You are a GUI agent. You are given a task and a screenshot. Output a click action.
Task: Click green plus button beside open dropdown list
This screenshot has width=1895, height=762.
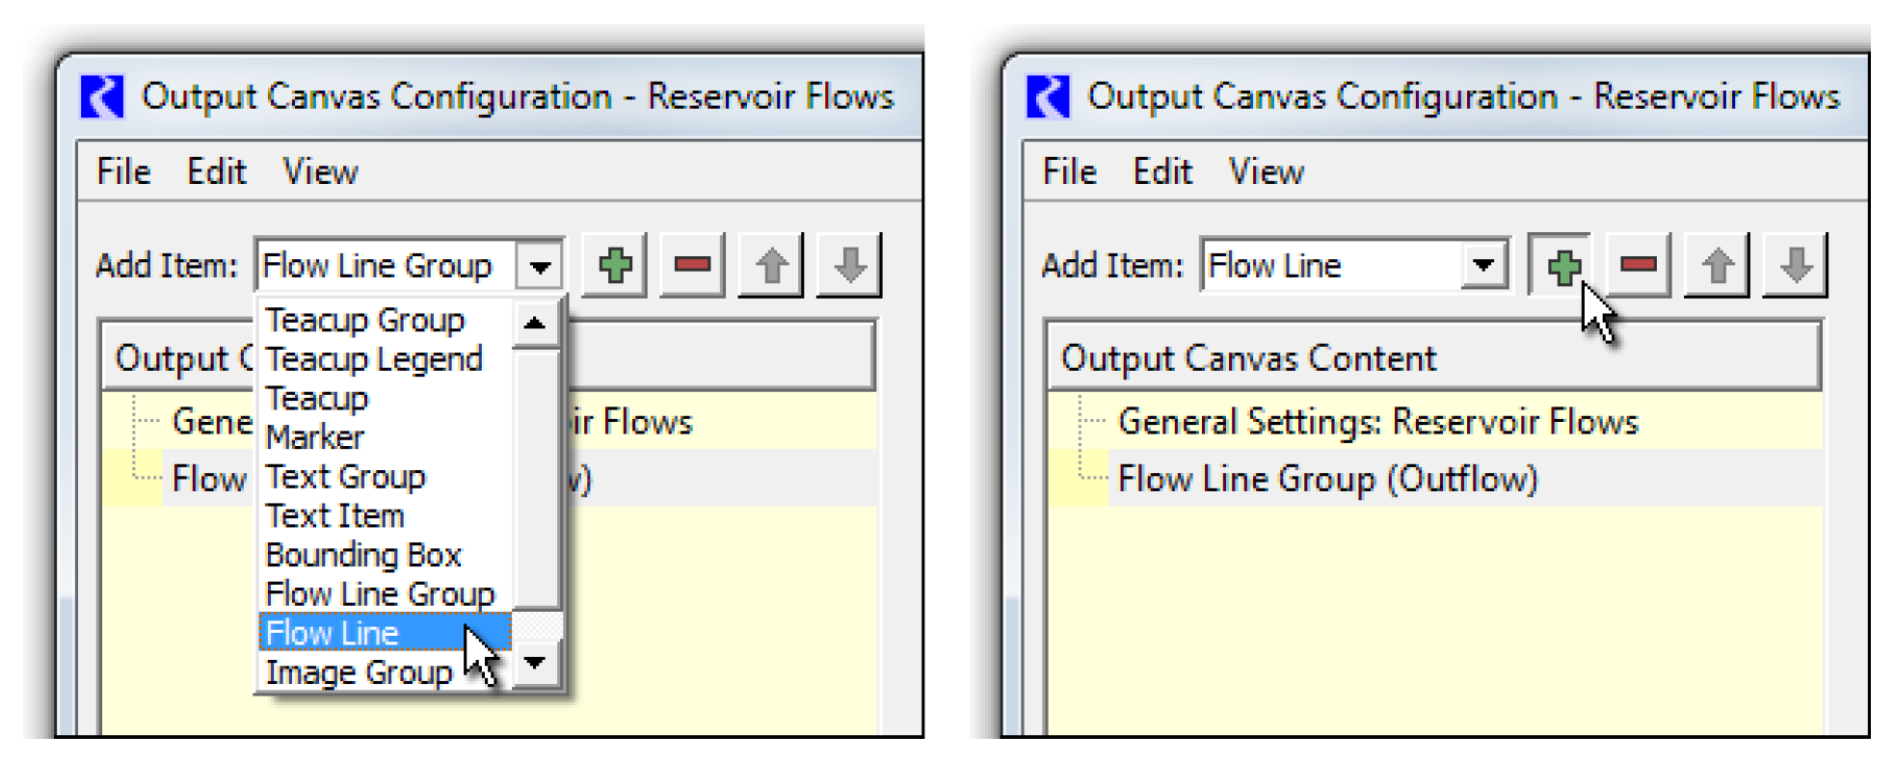pyautogui.click(x=615, y=265)
